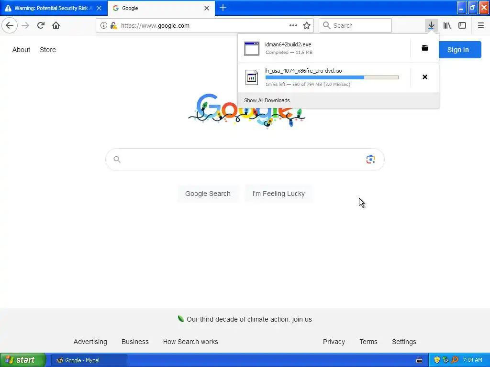Reload the current page
The width and height of the screenshot is (490, 367).
pyautogui.click(x=41, y=25)
